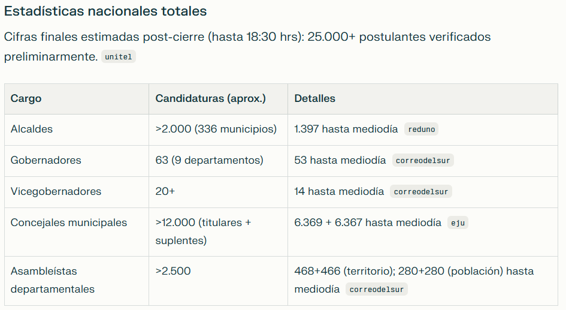The image size is (566, 310).
Task: Open the unitel source citation
Action: [119, 57]
